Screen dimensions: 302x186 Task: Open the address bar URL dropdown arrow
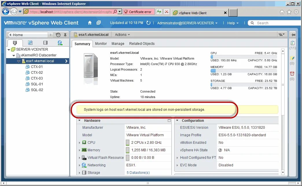pyautogui.click(x=119, y=12)
